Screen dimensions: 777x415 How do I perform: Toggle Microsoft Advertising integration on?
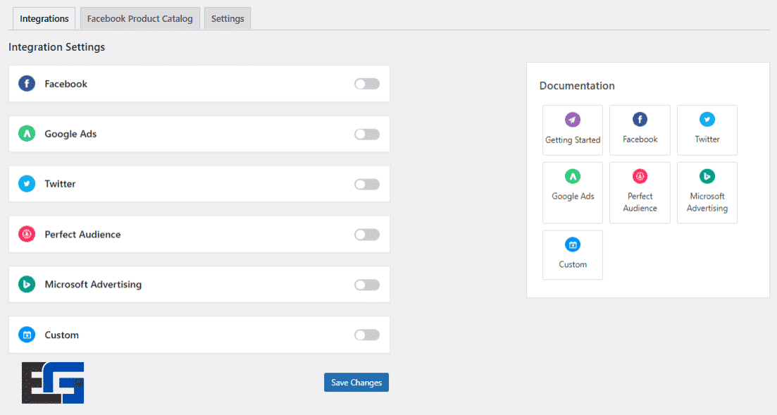pyautogui.click(x=367, y=285)
